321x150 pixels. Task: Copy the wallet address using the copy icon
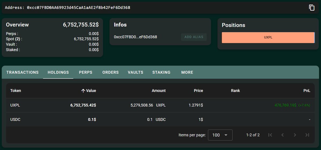point(312,8)
